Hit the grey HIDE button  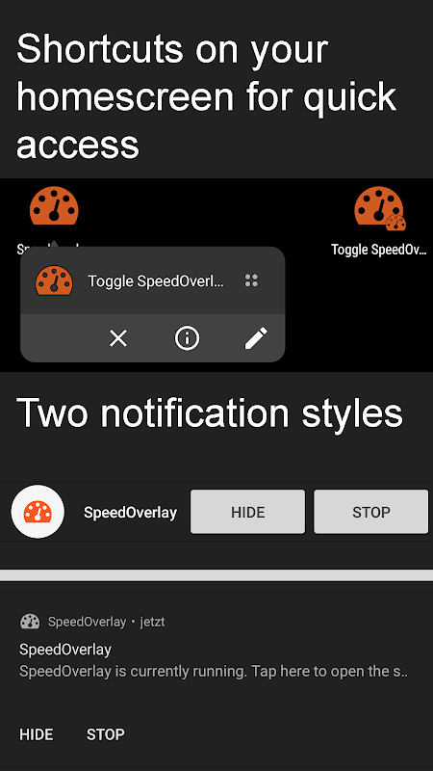click(x=247, y=512)
